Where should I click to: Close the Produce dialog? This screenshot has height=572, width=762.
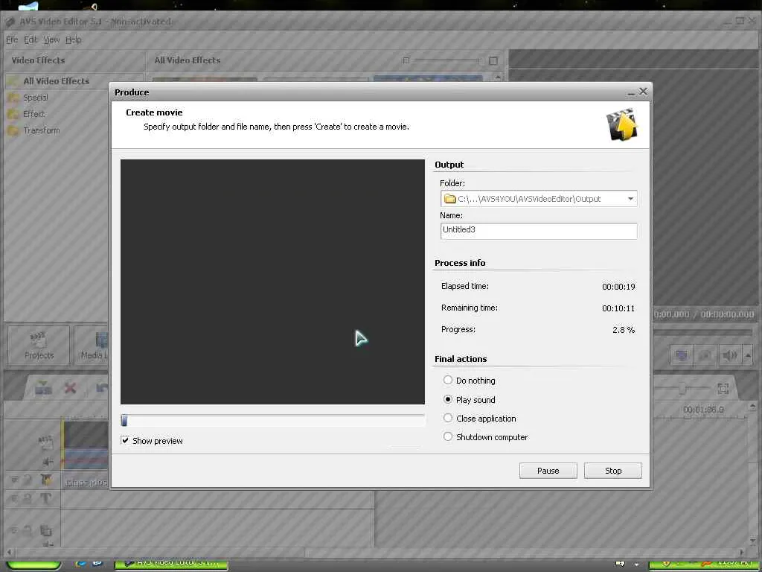pos(643,92)
